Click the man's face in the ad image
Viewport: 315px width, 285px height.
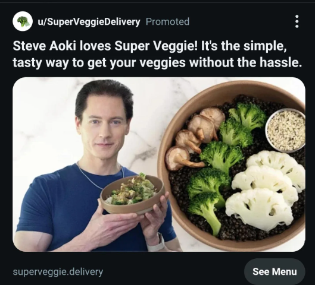click(x=104, y=128)
